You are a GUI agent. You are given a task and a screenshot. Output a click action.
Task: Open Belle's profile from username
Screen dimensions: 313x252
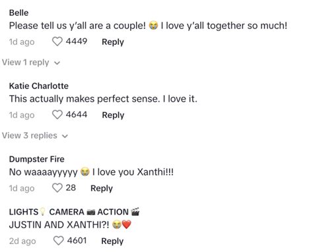tap(18, 13)
